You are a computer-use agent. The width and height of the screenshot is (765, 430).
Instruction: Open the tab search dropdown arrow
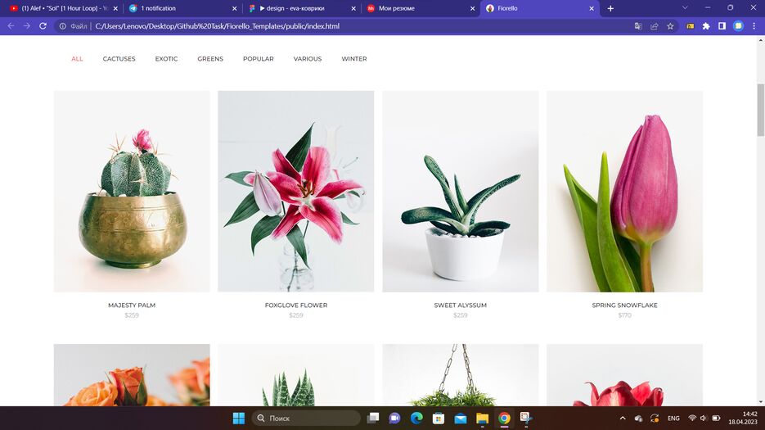685,8
